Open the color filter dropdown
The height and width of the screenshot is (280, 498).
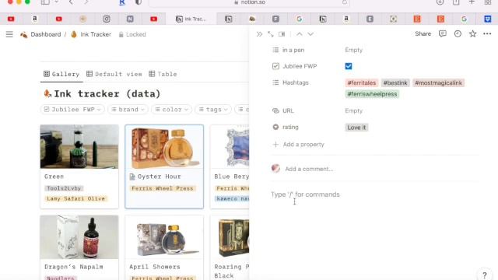click(x=171, y=109)
